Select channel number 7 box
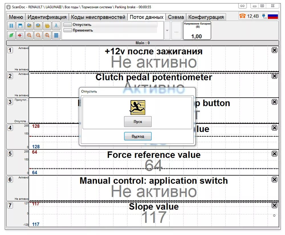 [10, 205]
